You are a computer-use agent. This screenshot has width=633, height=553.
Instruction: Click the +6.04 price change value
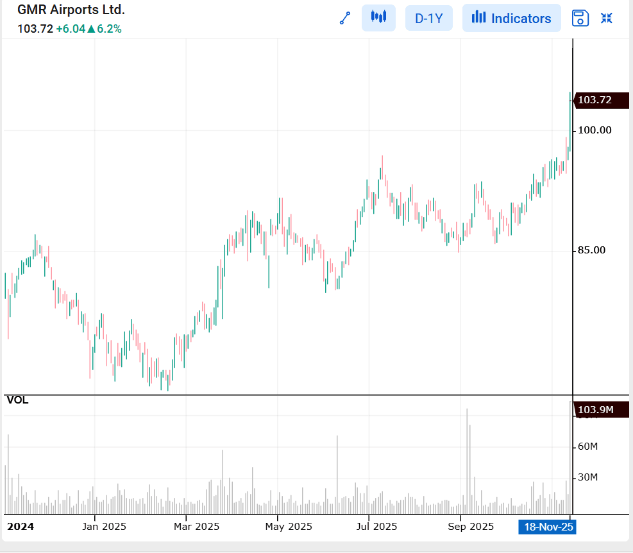tap(71, 29)
